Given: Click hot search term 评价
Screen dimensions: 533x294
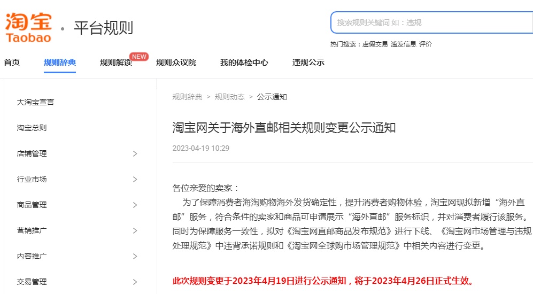Looking at the screenshot, I should 425,44.
